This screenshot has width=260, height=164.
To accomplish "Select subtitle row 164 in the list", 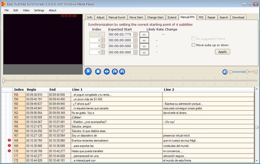I will coord(134,122).
